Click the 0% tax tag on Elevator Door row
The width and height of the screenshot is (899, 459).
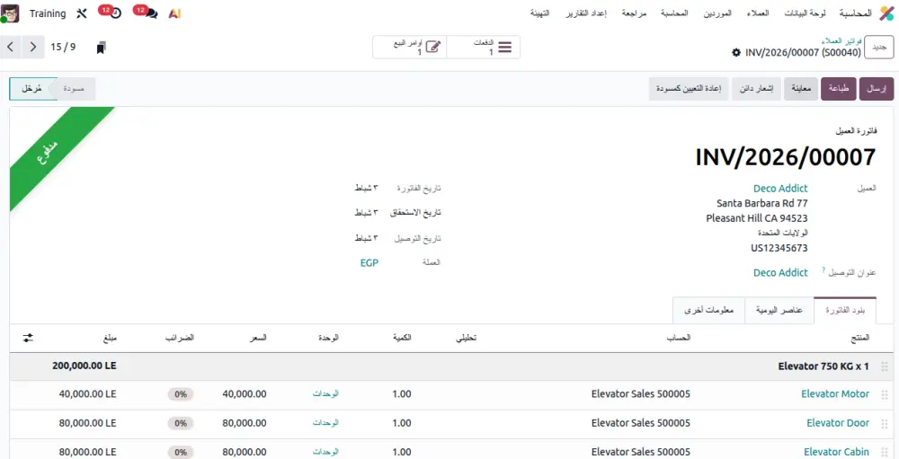click(x=181, y=423)
